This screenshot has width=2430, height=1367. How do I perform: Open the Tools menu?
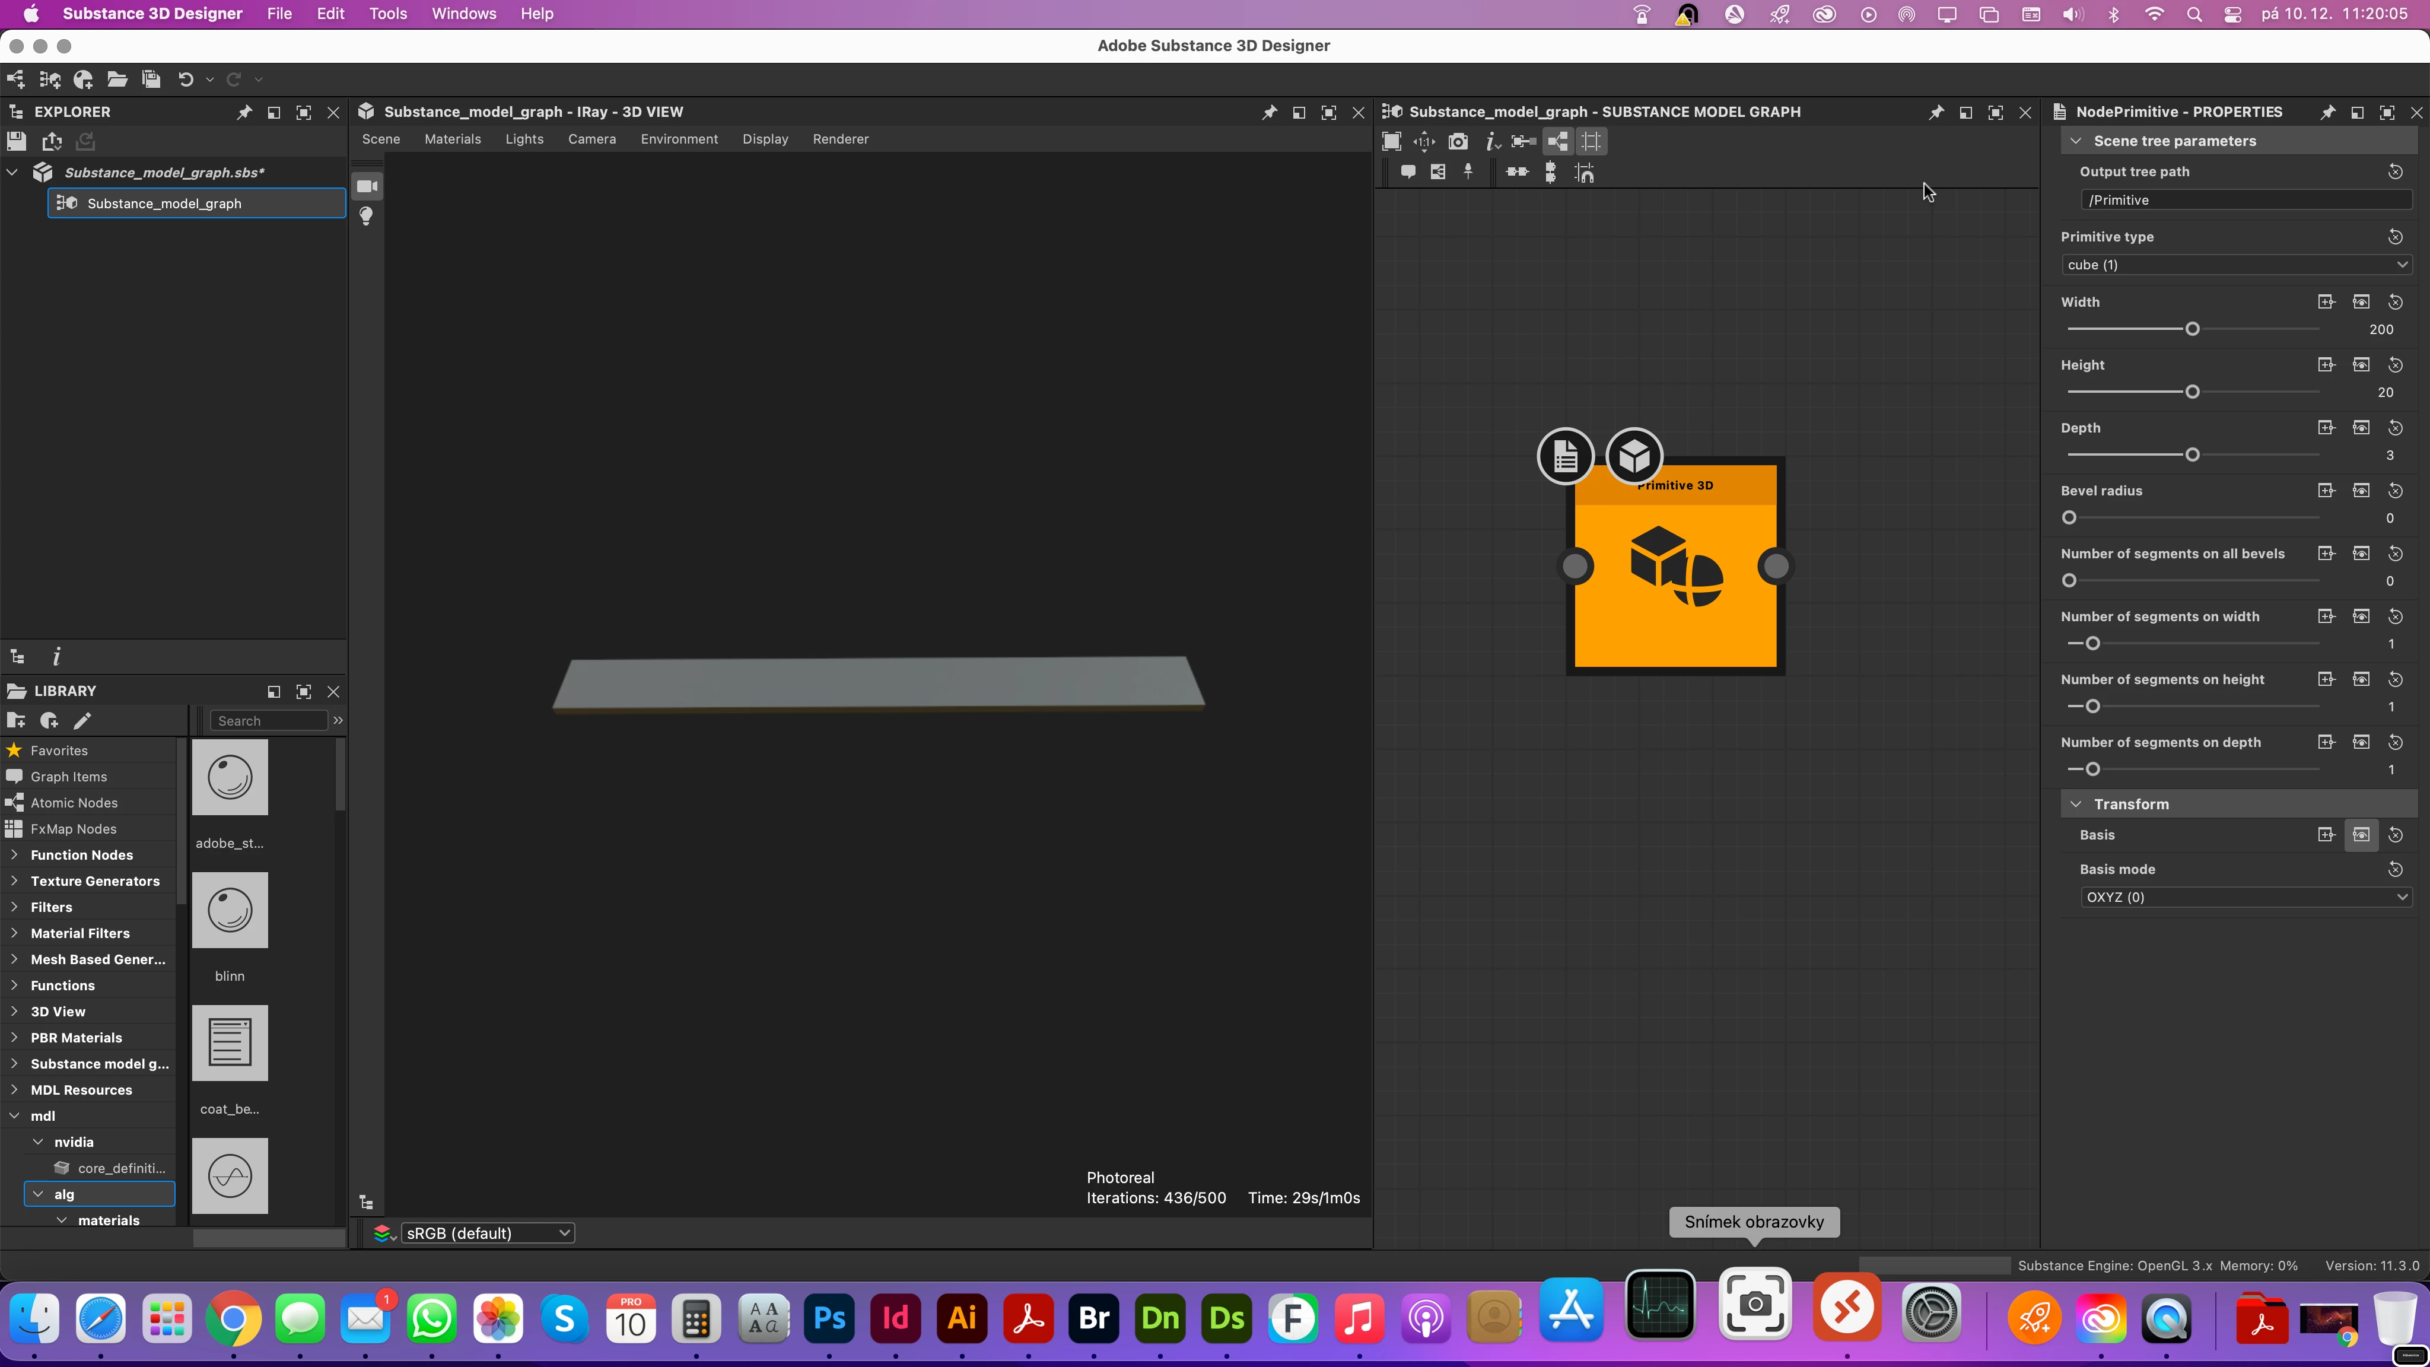click(x=388, y=14)
